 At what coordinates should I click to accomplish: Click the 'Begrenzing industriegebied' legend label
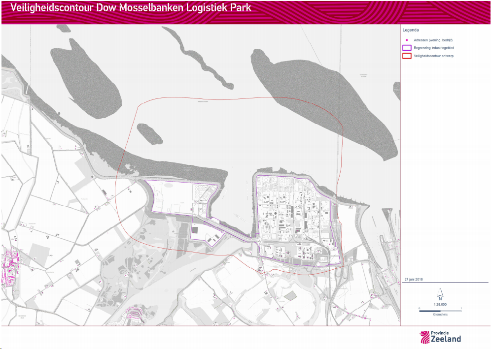434,48
